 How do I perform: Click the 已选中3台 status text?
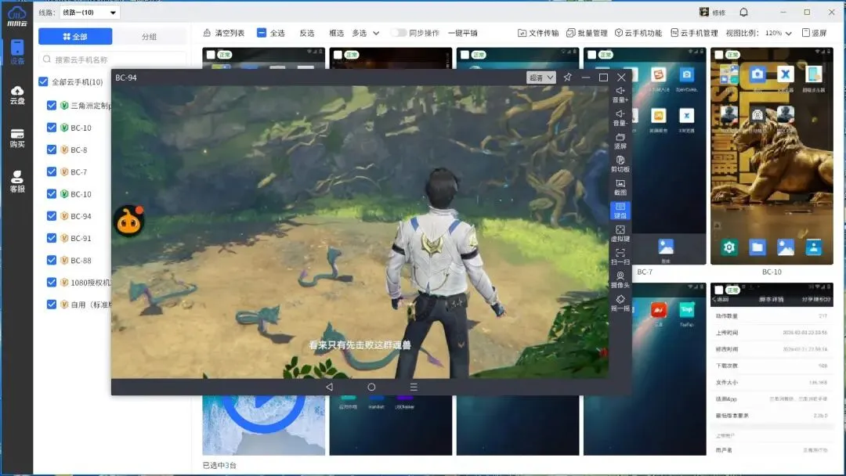click(x=219, y=465)
